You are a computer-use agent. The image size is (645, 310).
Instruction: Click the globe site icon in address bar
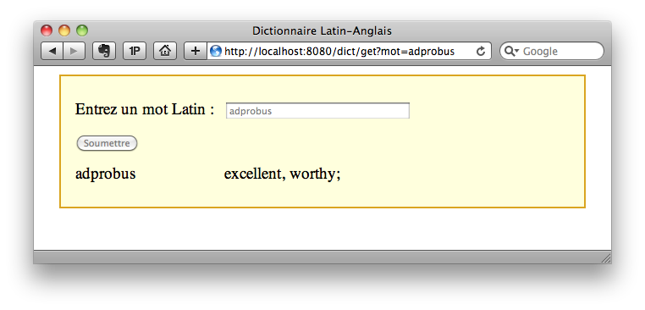(x=216, y=51)
